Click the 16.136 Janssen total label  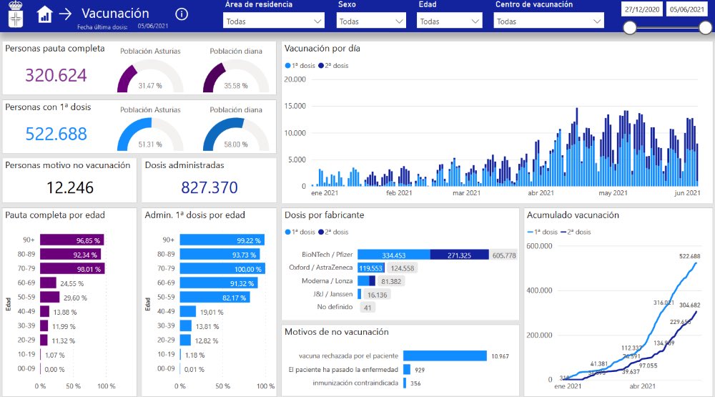tap(377, 295)
